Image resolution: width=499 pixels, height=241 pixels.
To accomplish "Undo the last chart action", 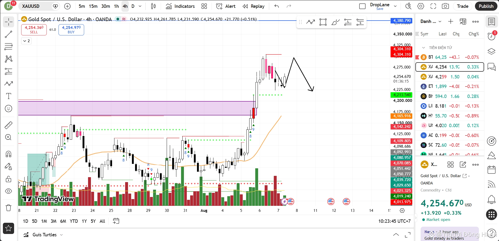I will coord(277,6).
